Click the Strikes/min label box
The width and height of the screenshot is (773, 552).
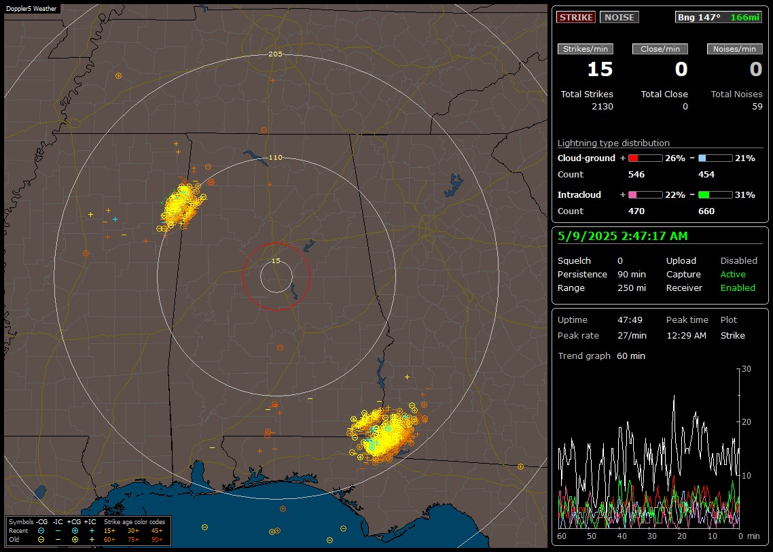click(x=586, y=49)
